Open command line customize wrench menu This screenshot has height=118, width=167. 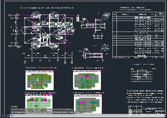pyautogui.click(x=8, y=116)
